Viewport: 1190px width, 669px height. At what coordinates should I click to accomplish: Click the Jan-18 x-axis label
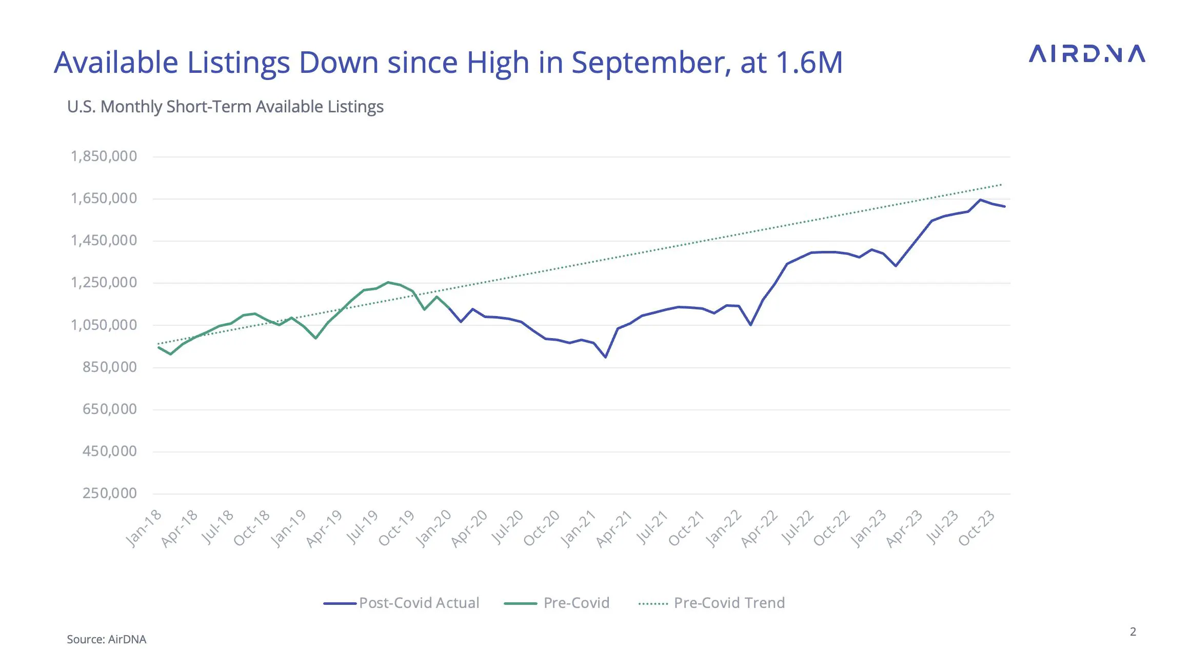pyautogui.click(x=143, y=529)
